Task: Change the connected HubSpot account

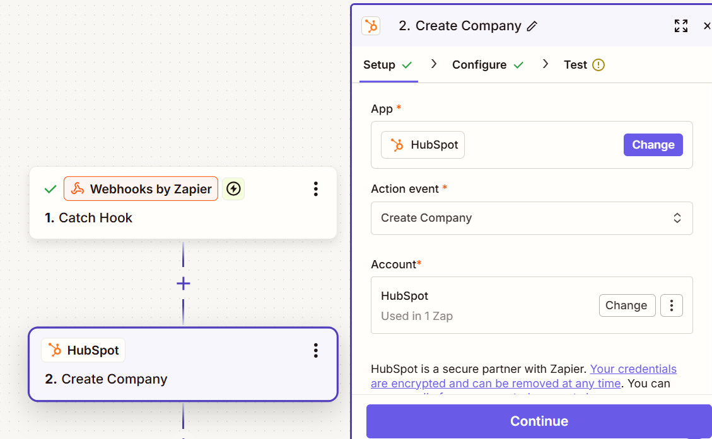Action: click(627, 305)
